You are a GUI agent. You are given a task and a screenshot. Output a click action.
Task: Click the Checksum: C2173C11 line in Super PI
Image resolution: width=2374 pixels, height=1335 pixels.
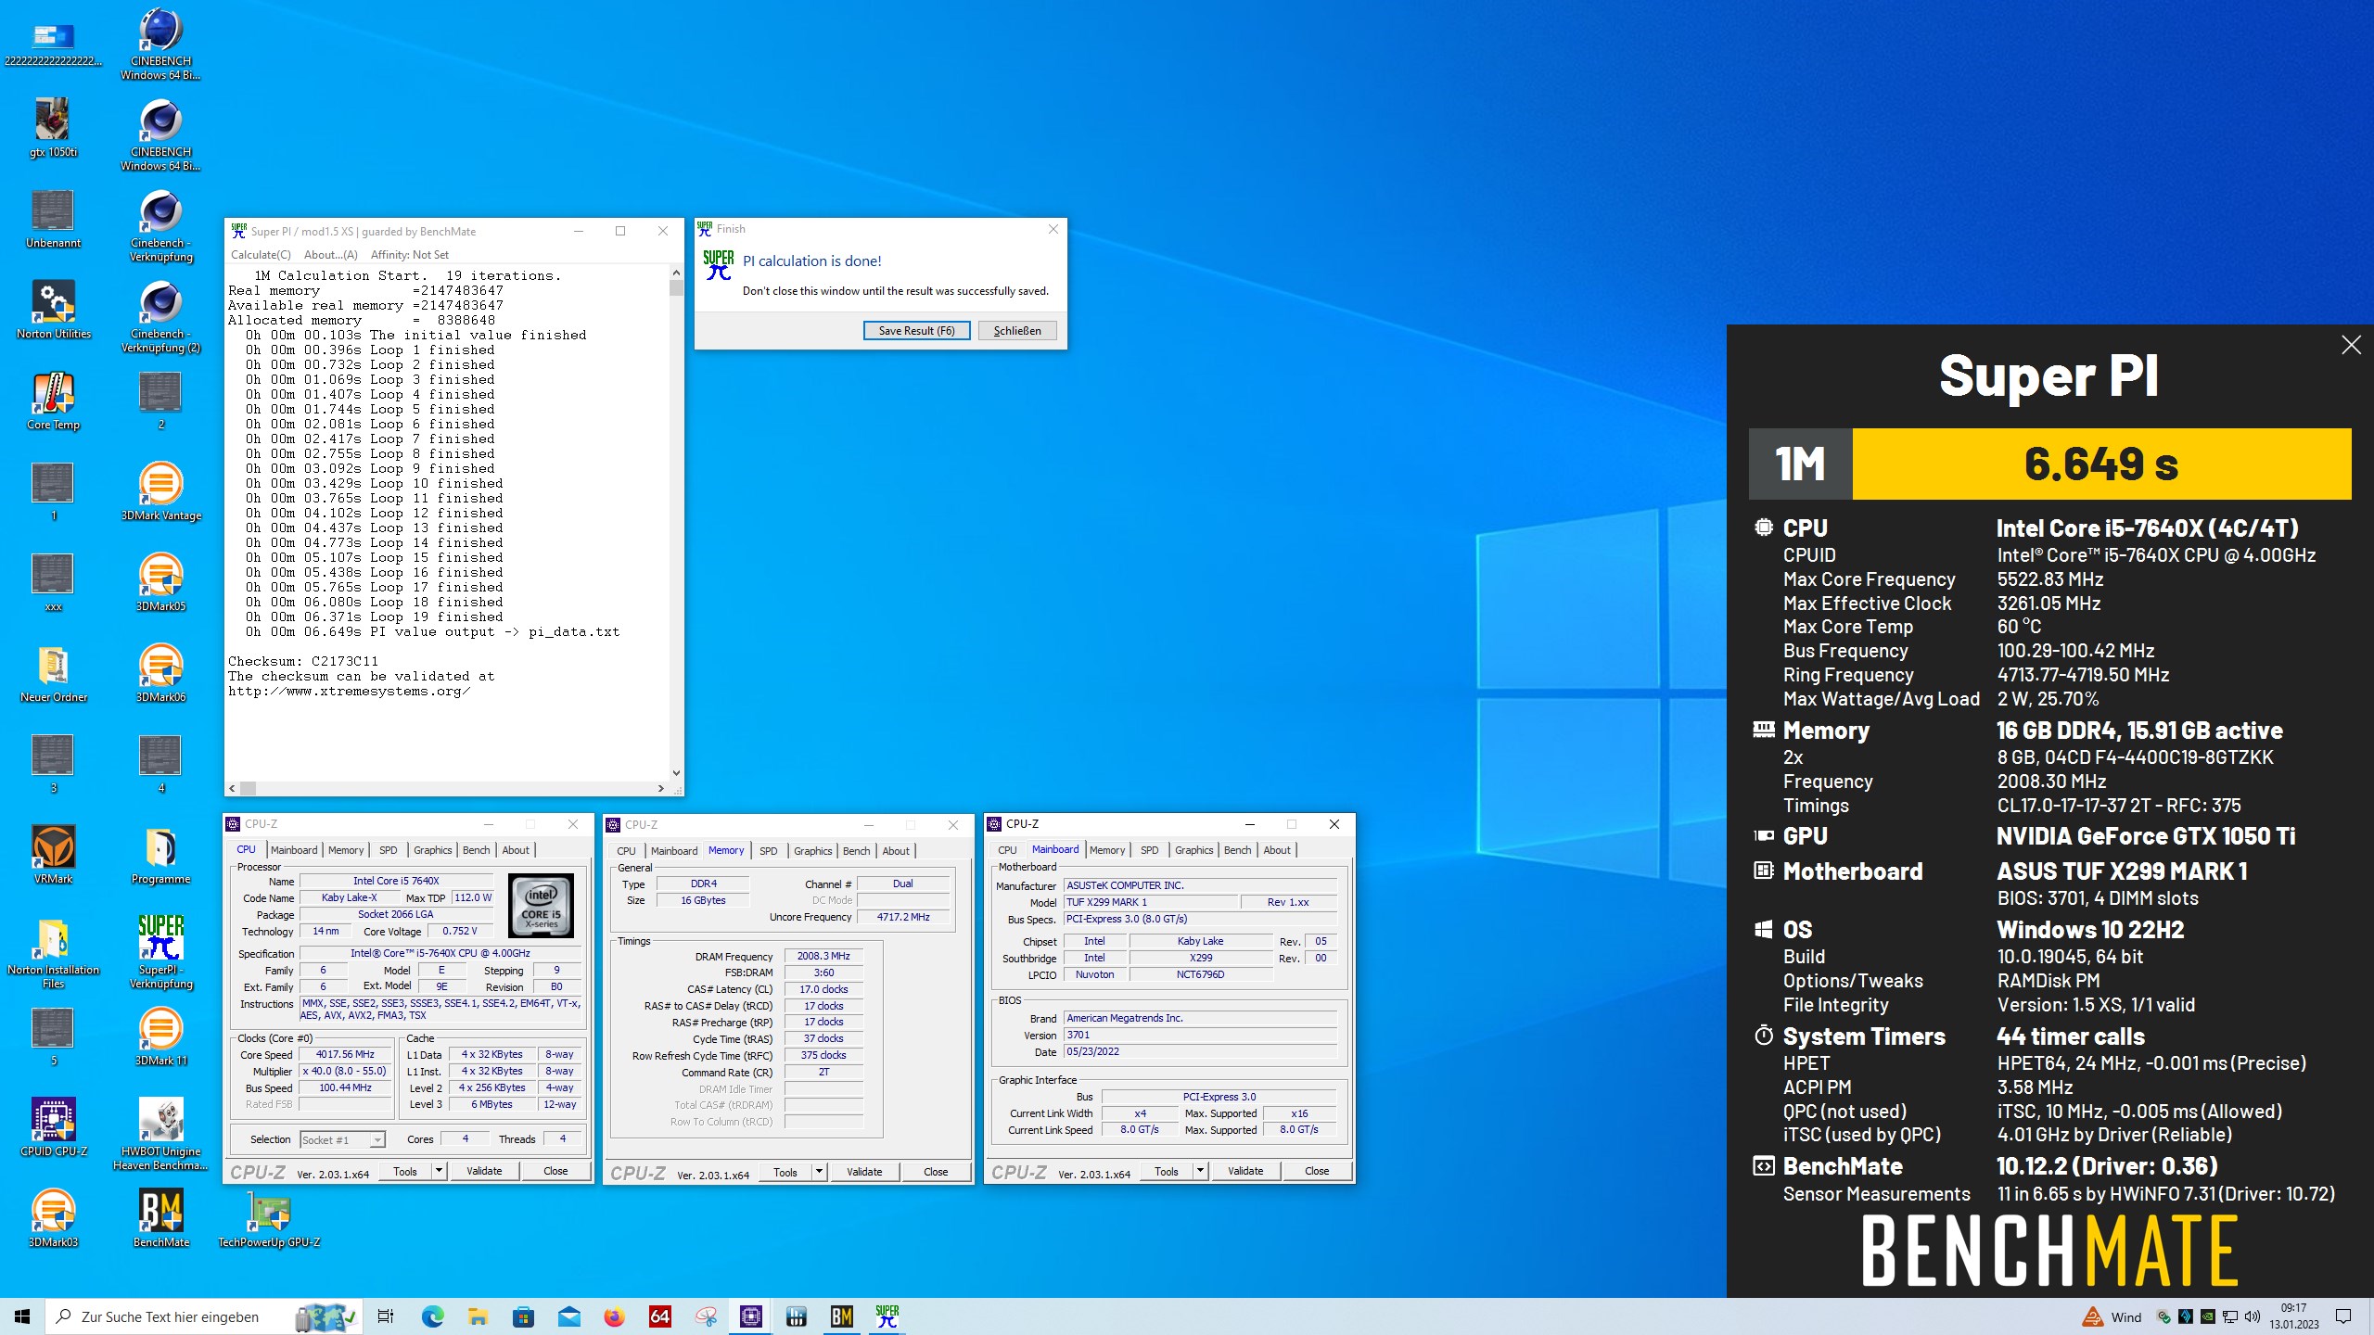click(x=303, y=662)
